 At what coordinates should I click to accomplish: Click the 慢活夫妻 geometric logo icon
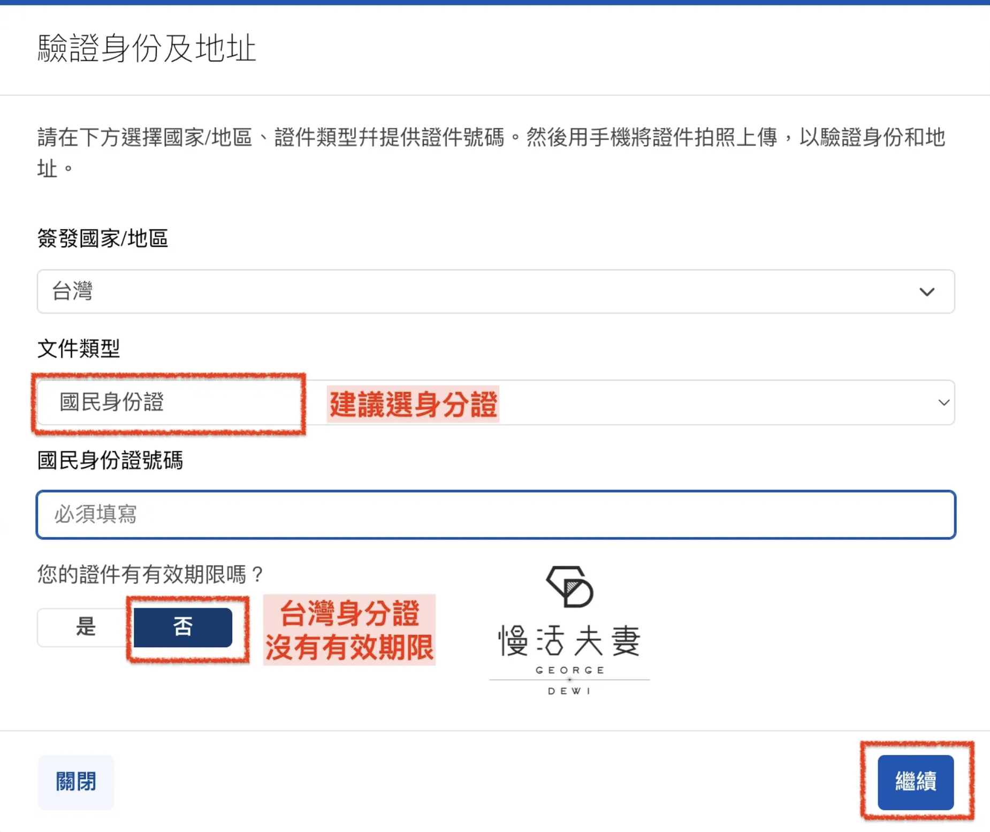[569, 587]
